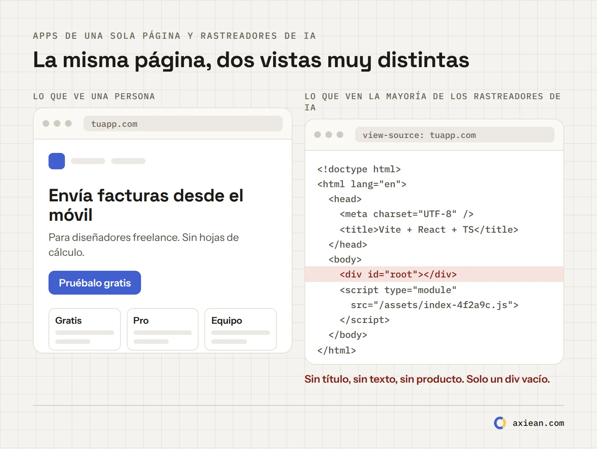Open the axiean.com link
This screenshot has width=597, height=449.
(x=538, y=423)
